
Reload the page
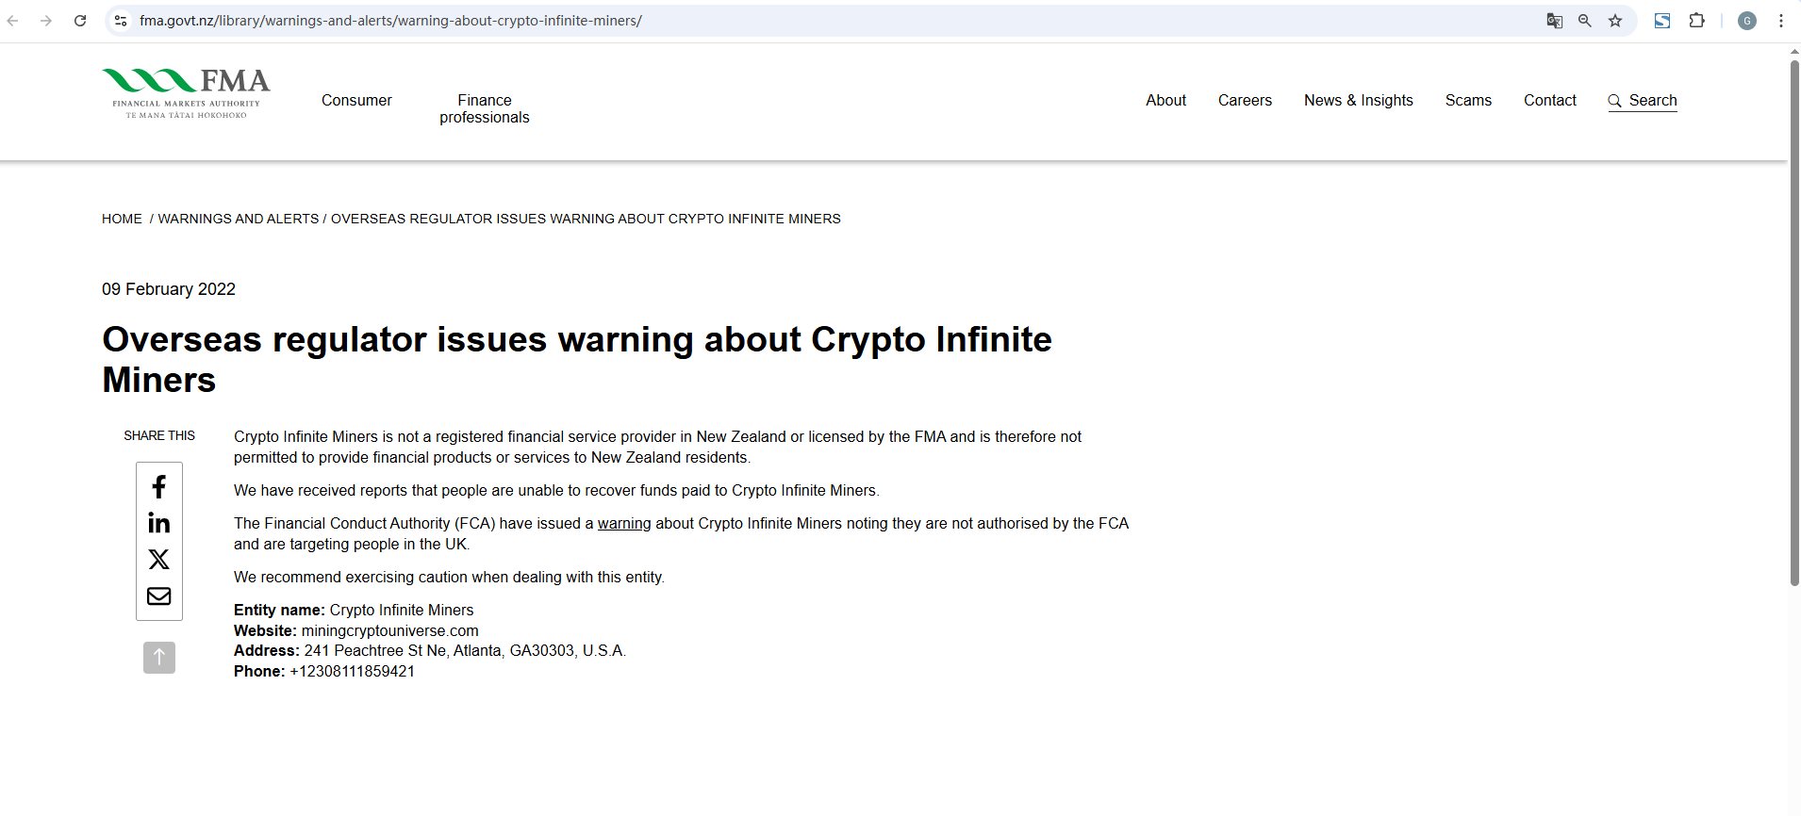point(80,21)
